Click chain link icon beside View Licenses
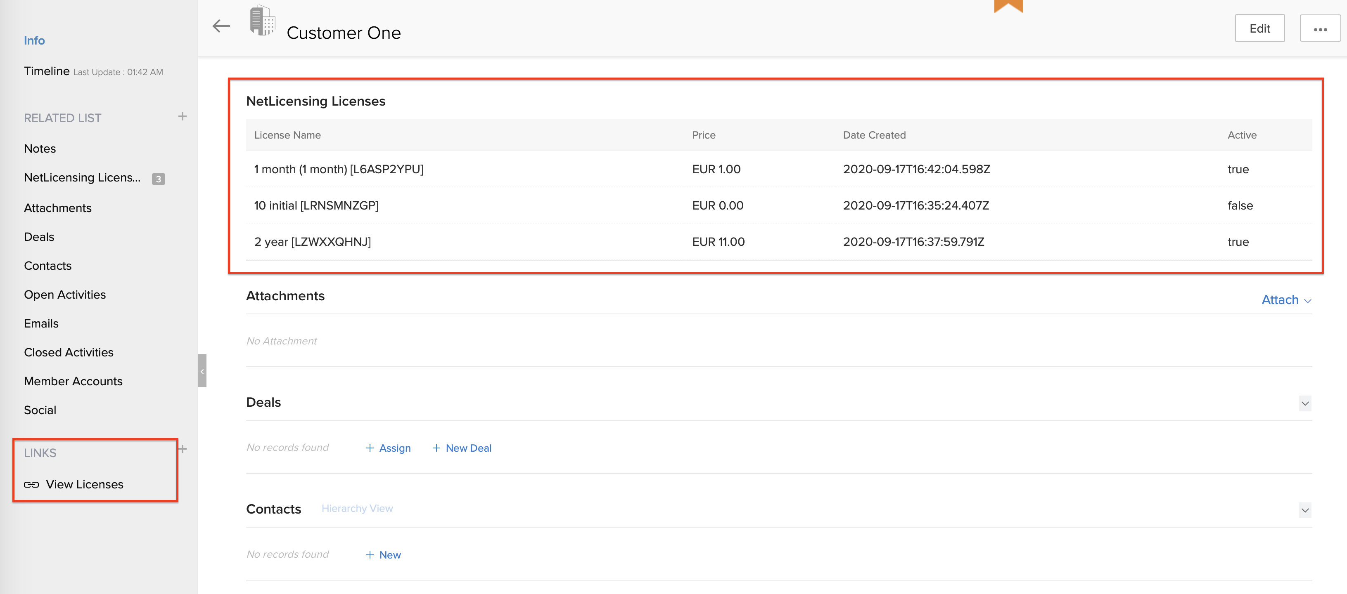Image resolution: width=1347 pixels, height=594 pixels. [31, 485]
